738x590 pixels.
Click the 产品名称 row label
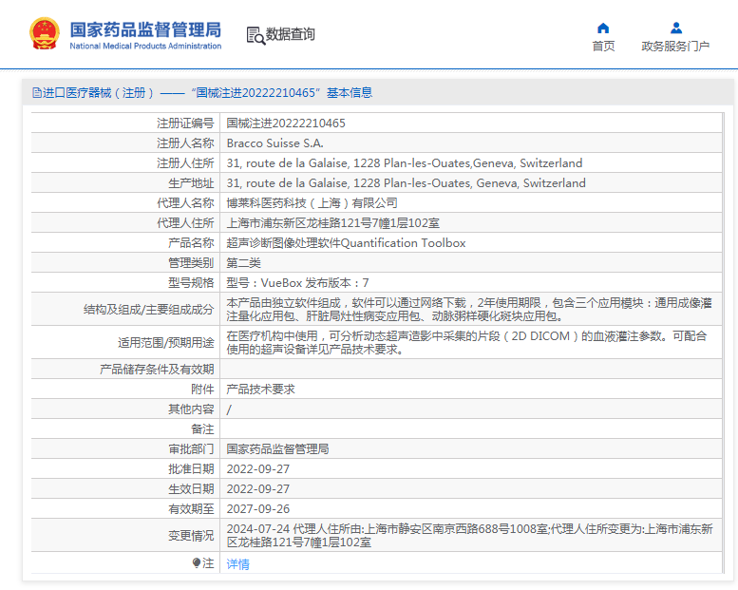pos(191,243)
